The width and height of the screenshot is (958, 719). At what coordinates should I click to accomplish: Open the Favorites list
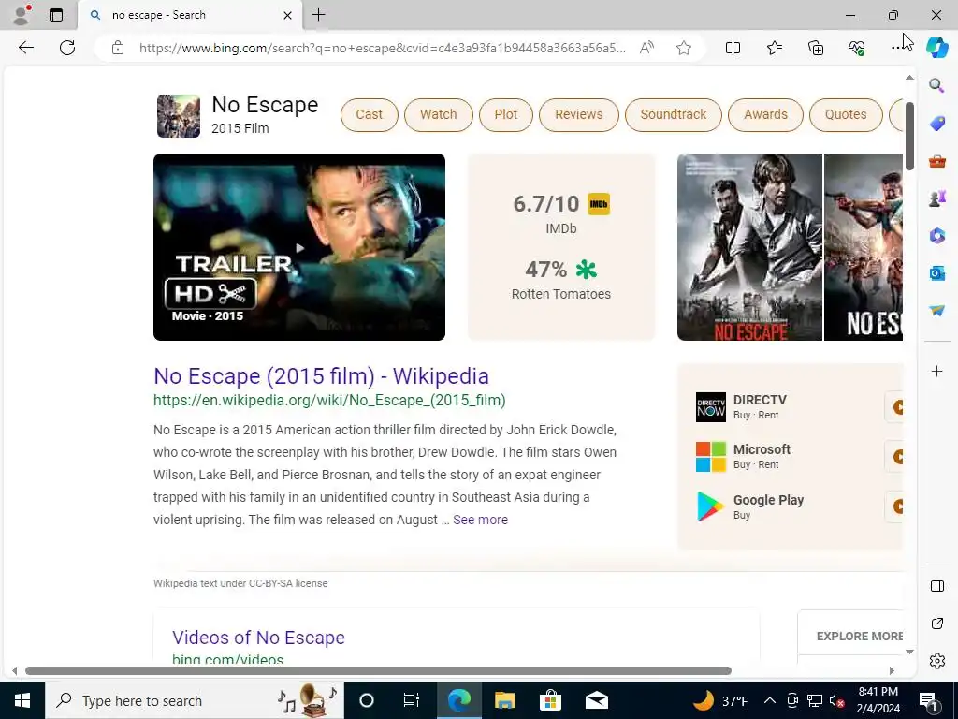click(x=774, y=48)
